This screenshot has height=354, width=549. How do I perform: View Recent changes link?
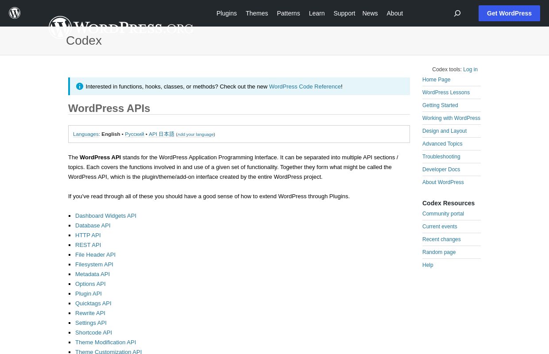pos(441,239)
